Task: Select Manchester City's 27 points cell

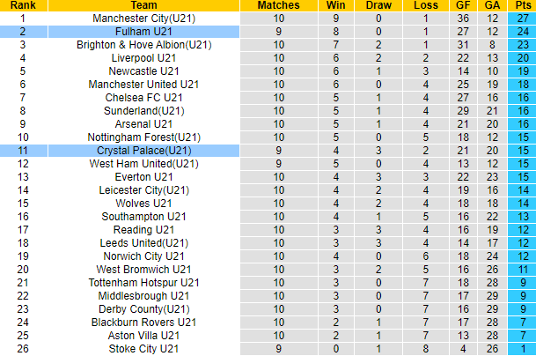Action: [x=523, y=18]
